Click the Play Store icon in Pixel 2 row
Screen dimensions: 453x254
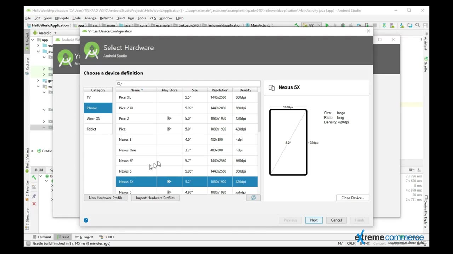[x=169, y=119]
